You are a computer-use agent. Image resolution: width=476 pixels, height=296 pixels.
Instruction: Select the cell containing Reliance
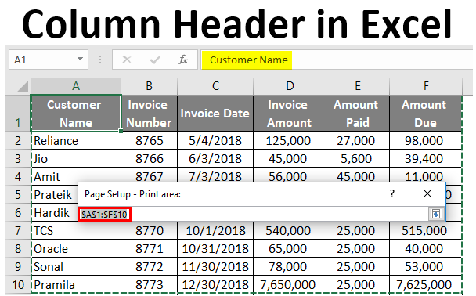click(76, 141)
